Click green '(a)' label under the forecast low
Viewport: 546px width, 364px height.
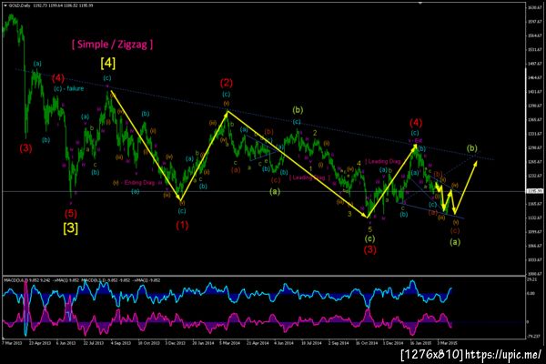[455, 242]
